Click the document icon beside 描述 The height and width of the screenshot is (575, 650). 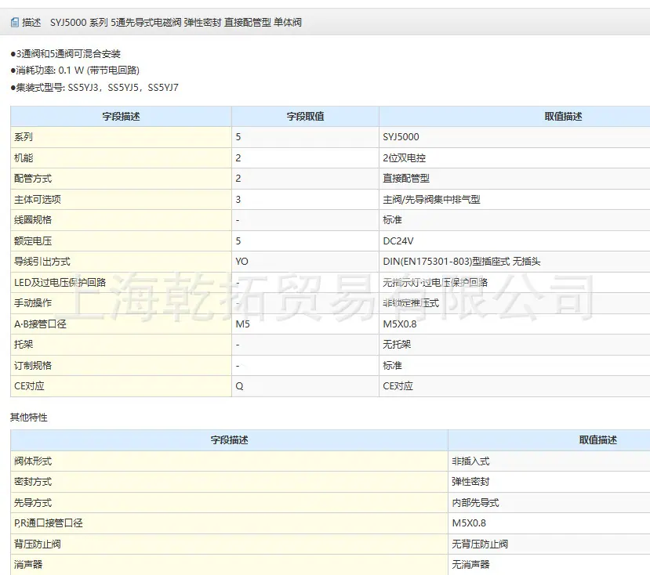pos(15,22)
